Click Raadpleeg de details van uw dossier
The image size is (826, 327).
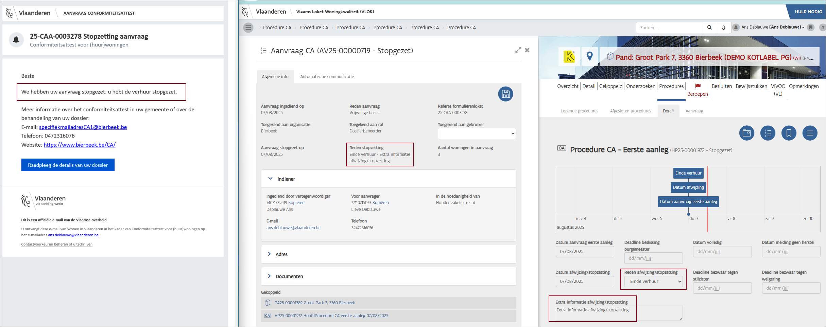click(x=68, y=165)
